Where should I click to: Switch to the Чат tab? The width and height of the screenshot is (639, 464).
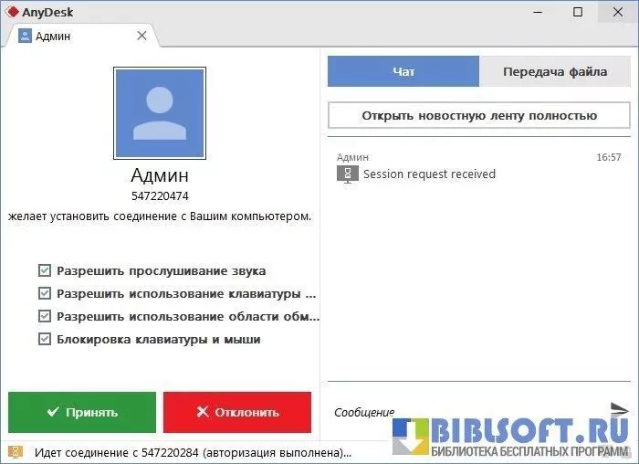(x=403, y=72)
